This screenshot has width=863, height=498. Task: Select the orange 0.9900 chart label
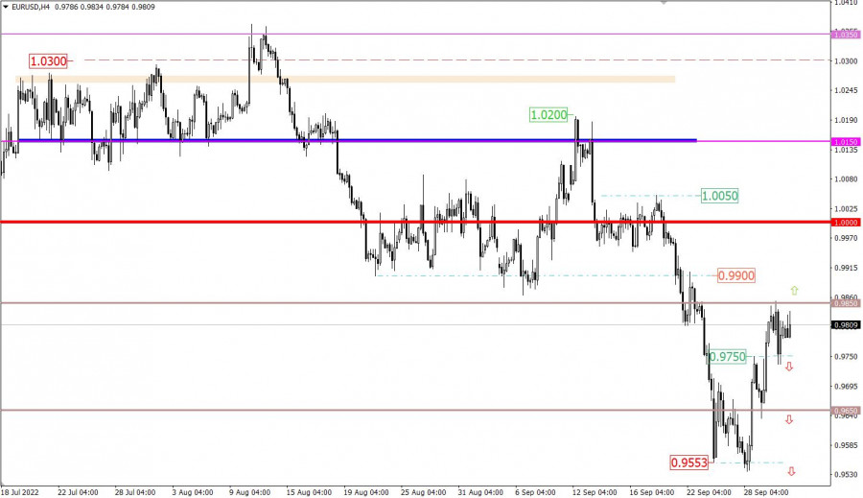click(736, 275)
